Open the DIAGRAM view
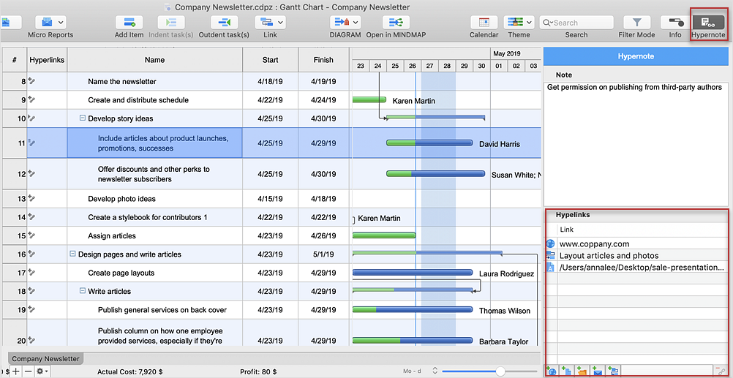The image size is (733, 378). coord(345,23)
